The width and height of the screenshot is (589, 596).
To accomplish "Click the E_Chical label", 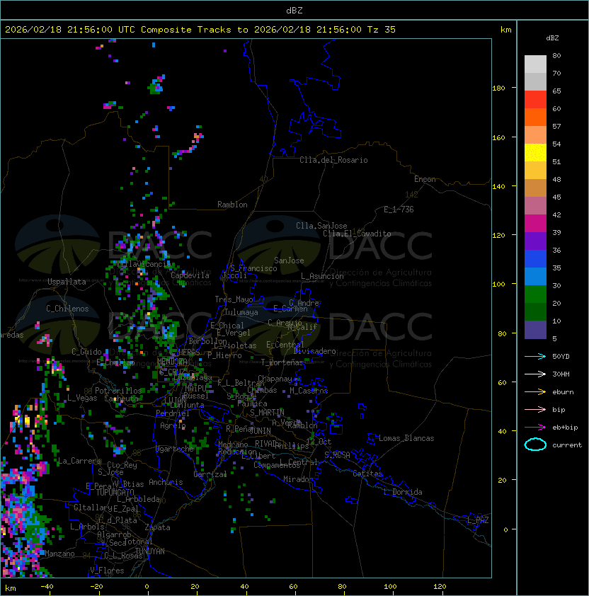I will [x=227, y=326].
